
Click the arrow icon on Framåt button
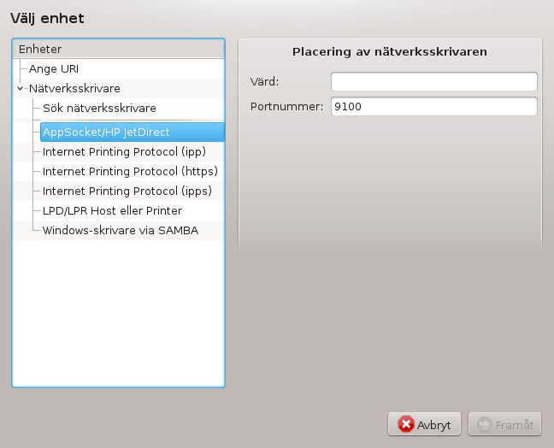coord(485,424)
